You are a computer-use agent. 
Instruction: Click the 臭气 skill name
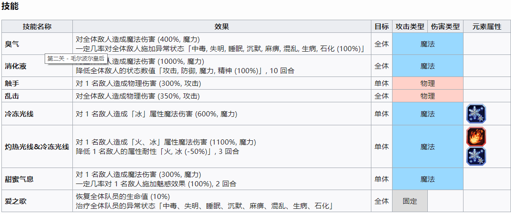[12, 44]
